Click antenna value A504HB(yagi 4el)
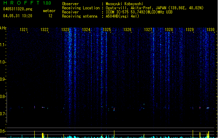 [122, 16]
